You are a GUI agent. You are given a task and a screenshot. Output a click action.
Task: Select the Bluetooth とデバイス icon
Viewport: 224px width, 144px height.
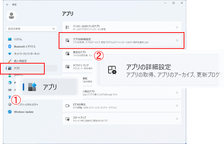pos(10,46)
